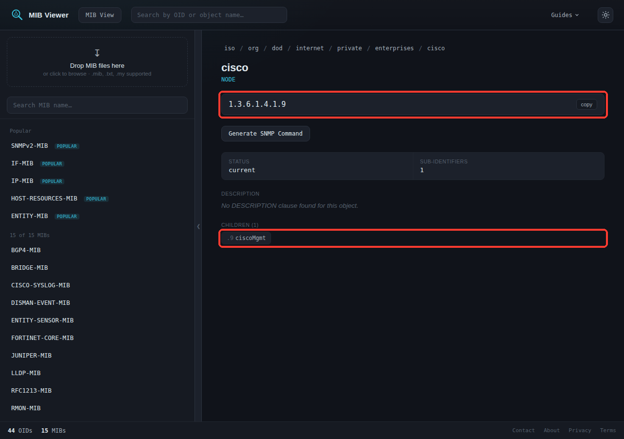Click the MIB file drop zone to browse
624x439 pixels.
click(97, 62)
